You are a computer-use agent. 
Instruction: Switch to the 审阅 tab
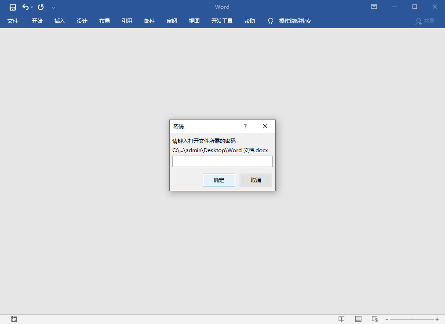pyautogui.click(x=171, y=21)
